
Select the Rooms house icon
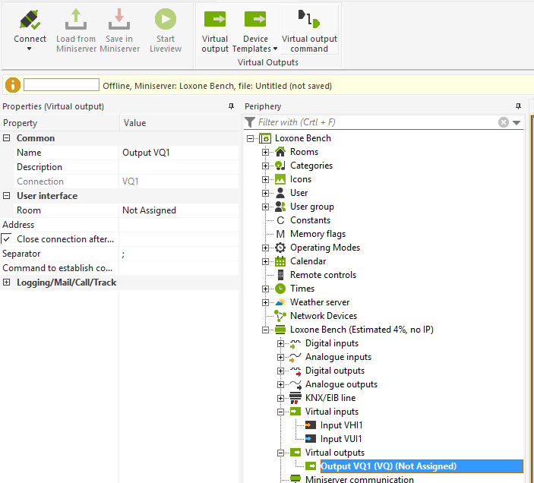[280, 152]
